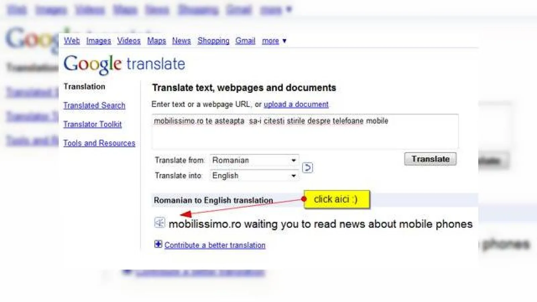
Task: Click the plus icon beside Contribute translation
Action: [158, 244]
